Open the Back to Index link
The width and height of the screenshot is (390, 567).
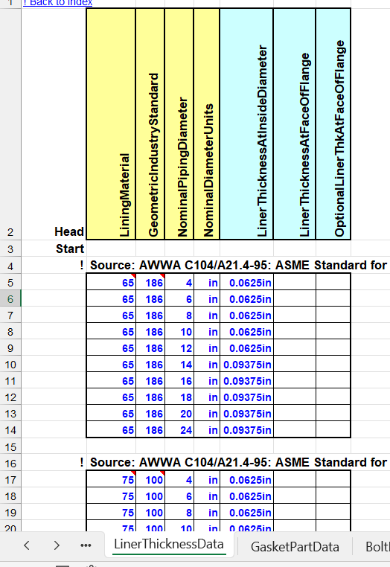(58, 3)
